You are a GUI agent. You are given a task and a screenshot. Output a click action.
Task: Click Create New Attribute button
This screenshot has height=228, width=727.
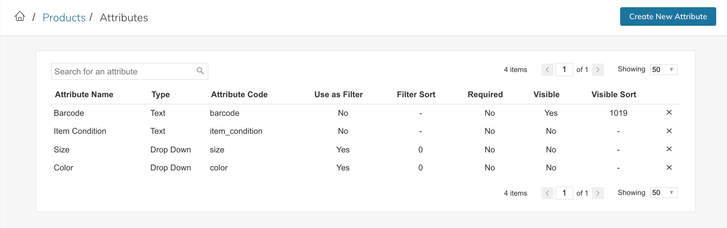coord(668,16)
